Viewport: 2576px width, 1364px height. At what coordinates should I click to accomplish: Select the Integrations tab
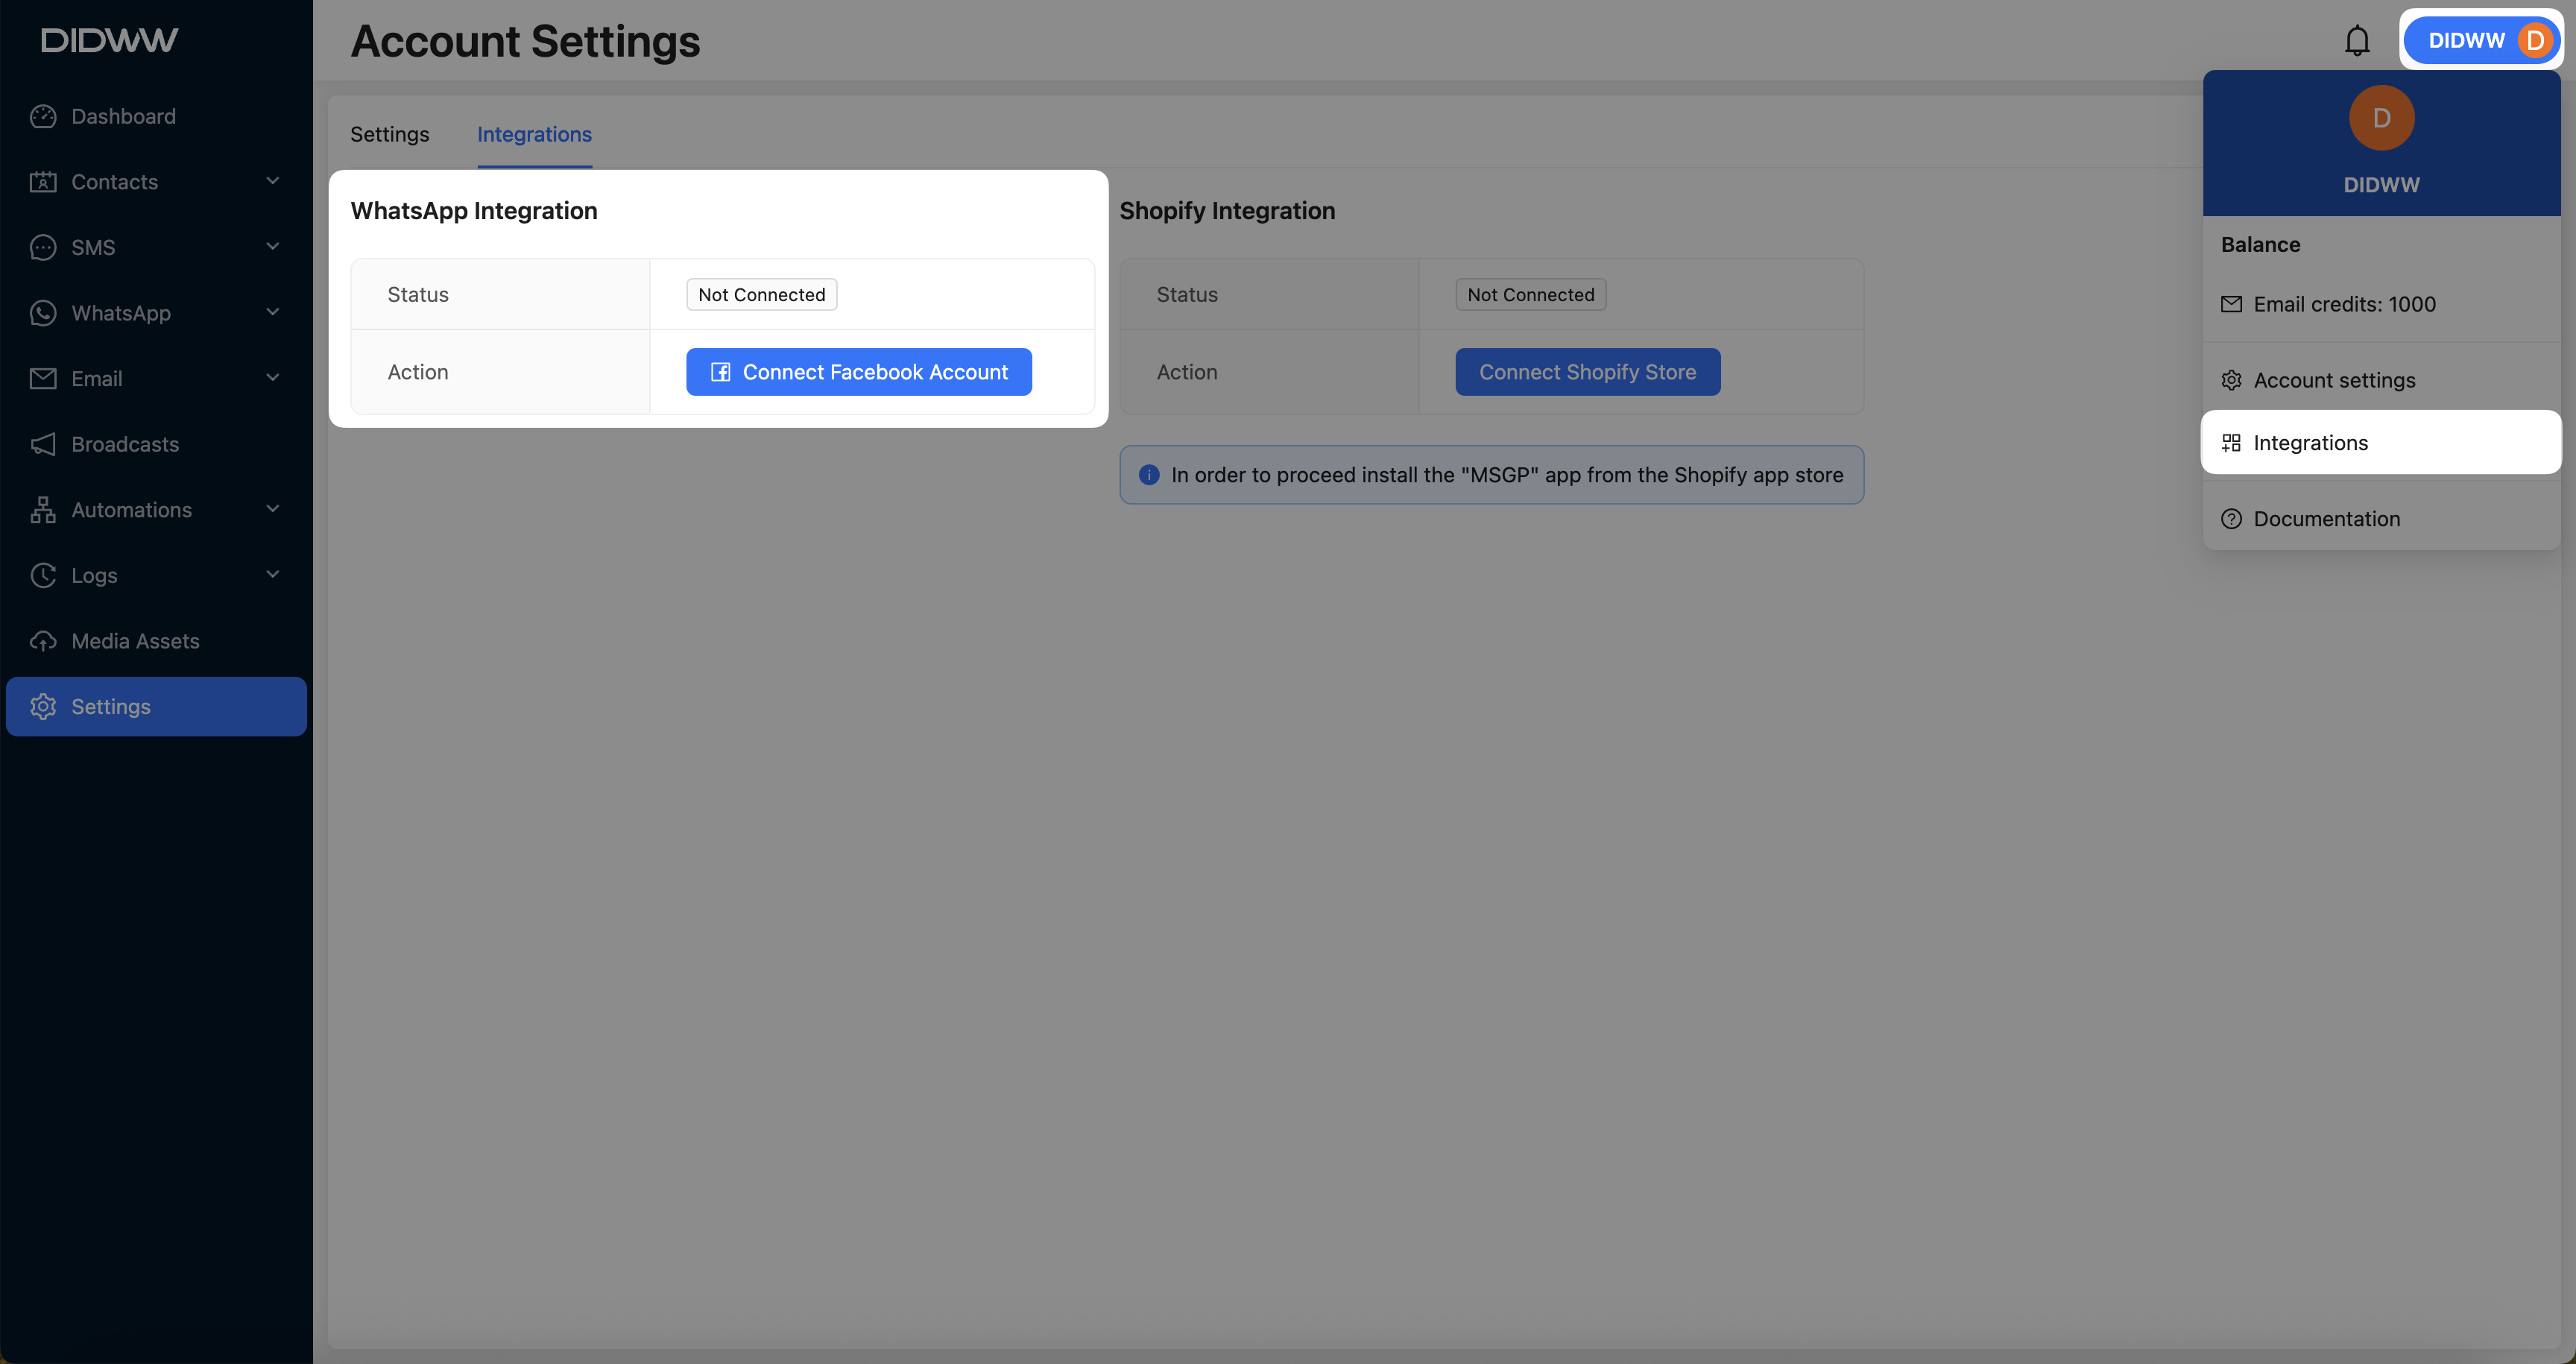click(x=534, y=134)
